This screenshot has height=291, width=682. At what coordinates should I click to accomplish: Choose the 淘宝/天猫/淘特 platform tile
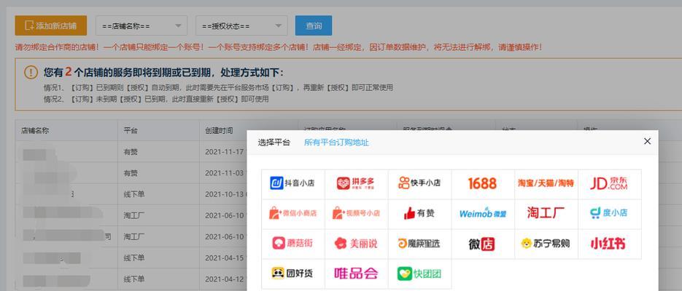pyautogui.click(x=546, y=184)
